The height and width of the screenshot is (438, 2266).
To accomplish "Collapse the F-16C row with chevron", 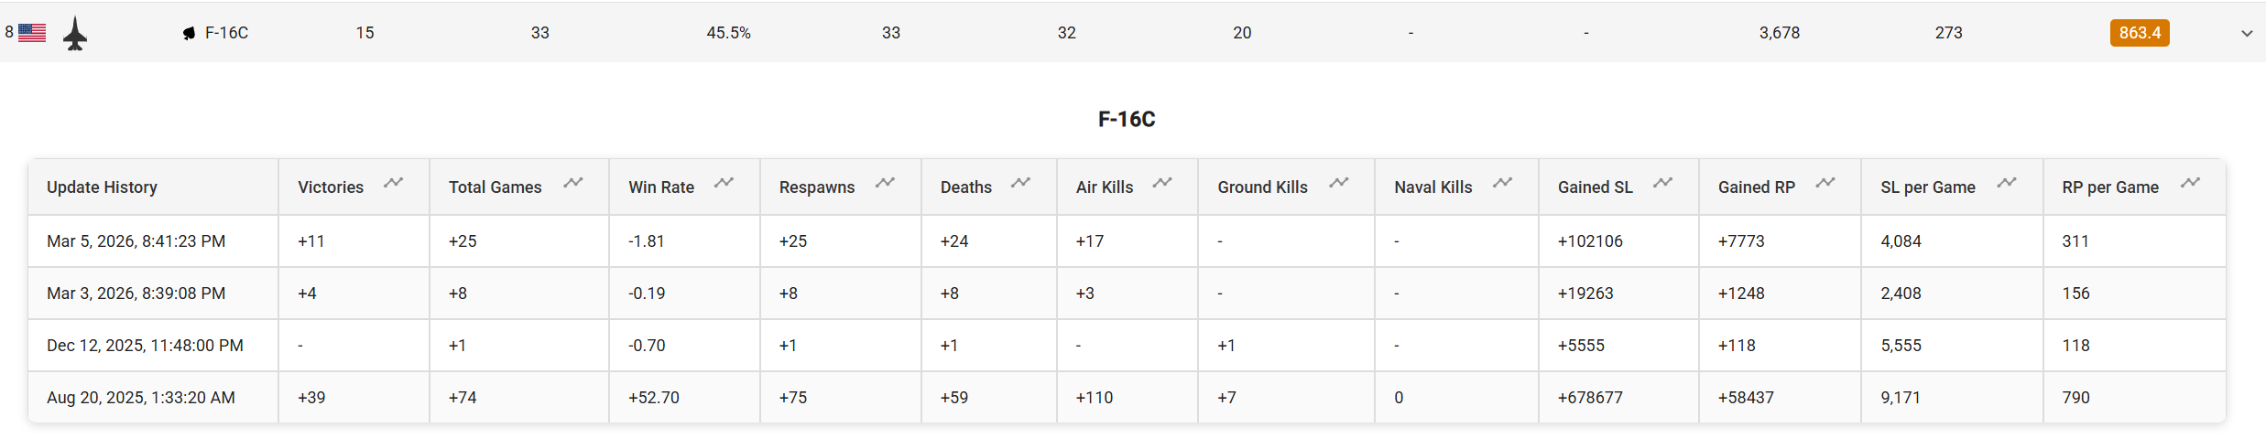I will (x=2247, y=33).
